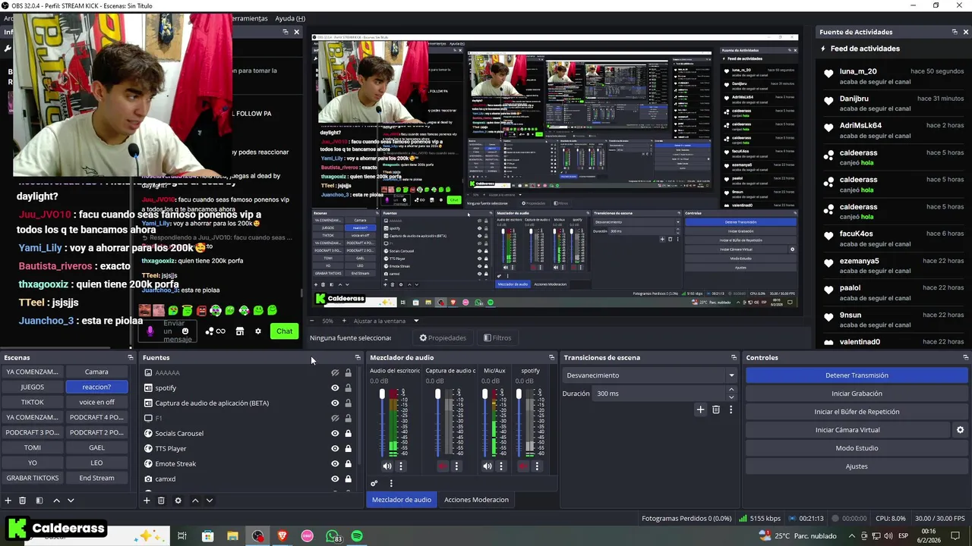This screenshot has width=972, height=546.
Task: Open scene filters icon in Escenas toolbar
Action: pos(39,500)
